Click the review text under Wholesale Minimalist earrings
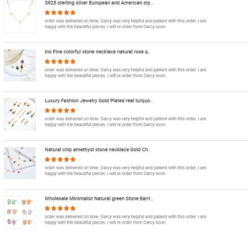 (x=125, y=219)
